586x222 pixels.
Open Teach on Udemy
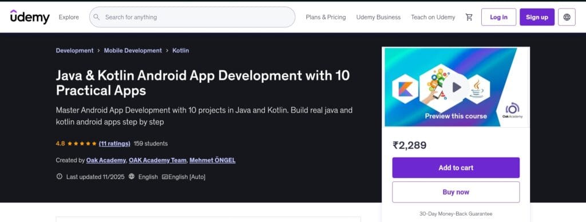tap(433, 17)
